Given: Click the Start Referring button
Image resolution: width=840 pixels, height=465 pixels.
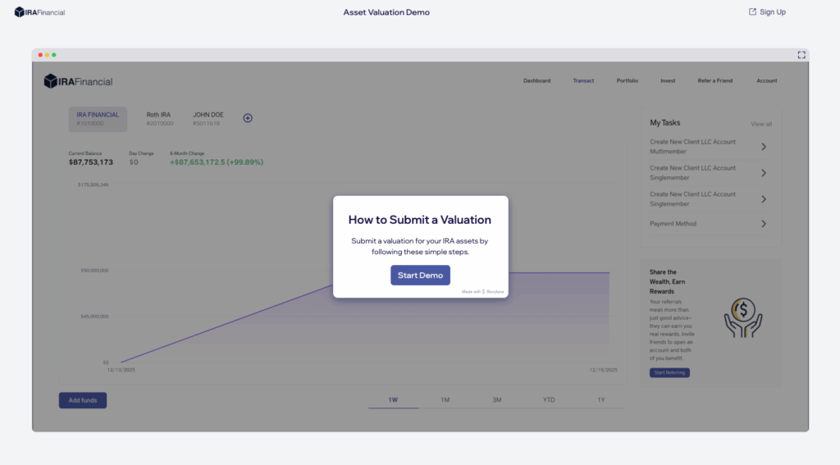Looking at the screenshot, I should pos(669,373).
